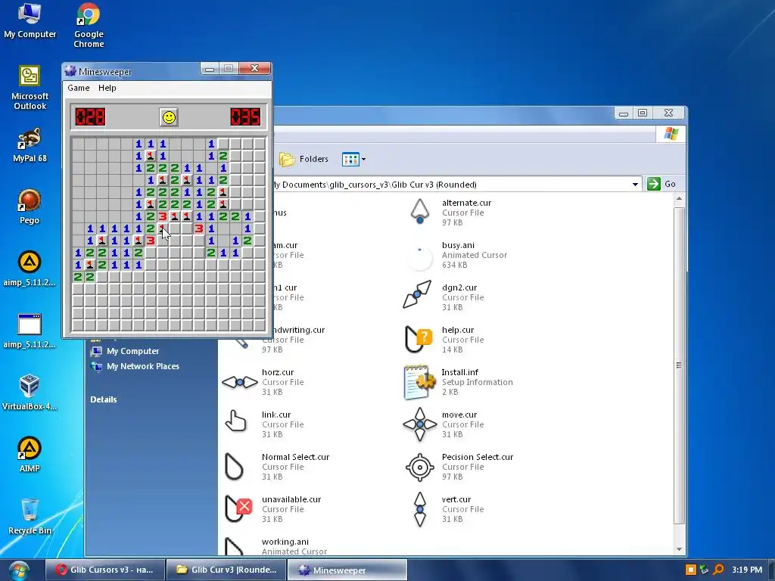Click the magnifier icon in system tray
This screenshot has width=775, height=581.
[719, 570]
